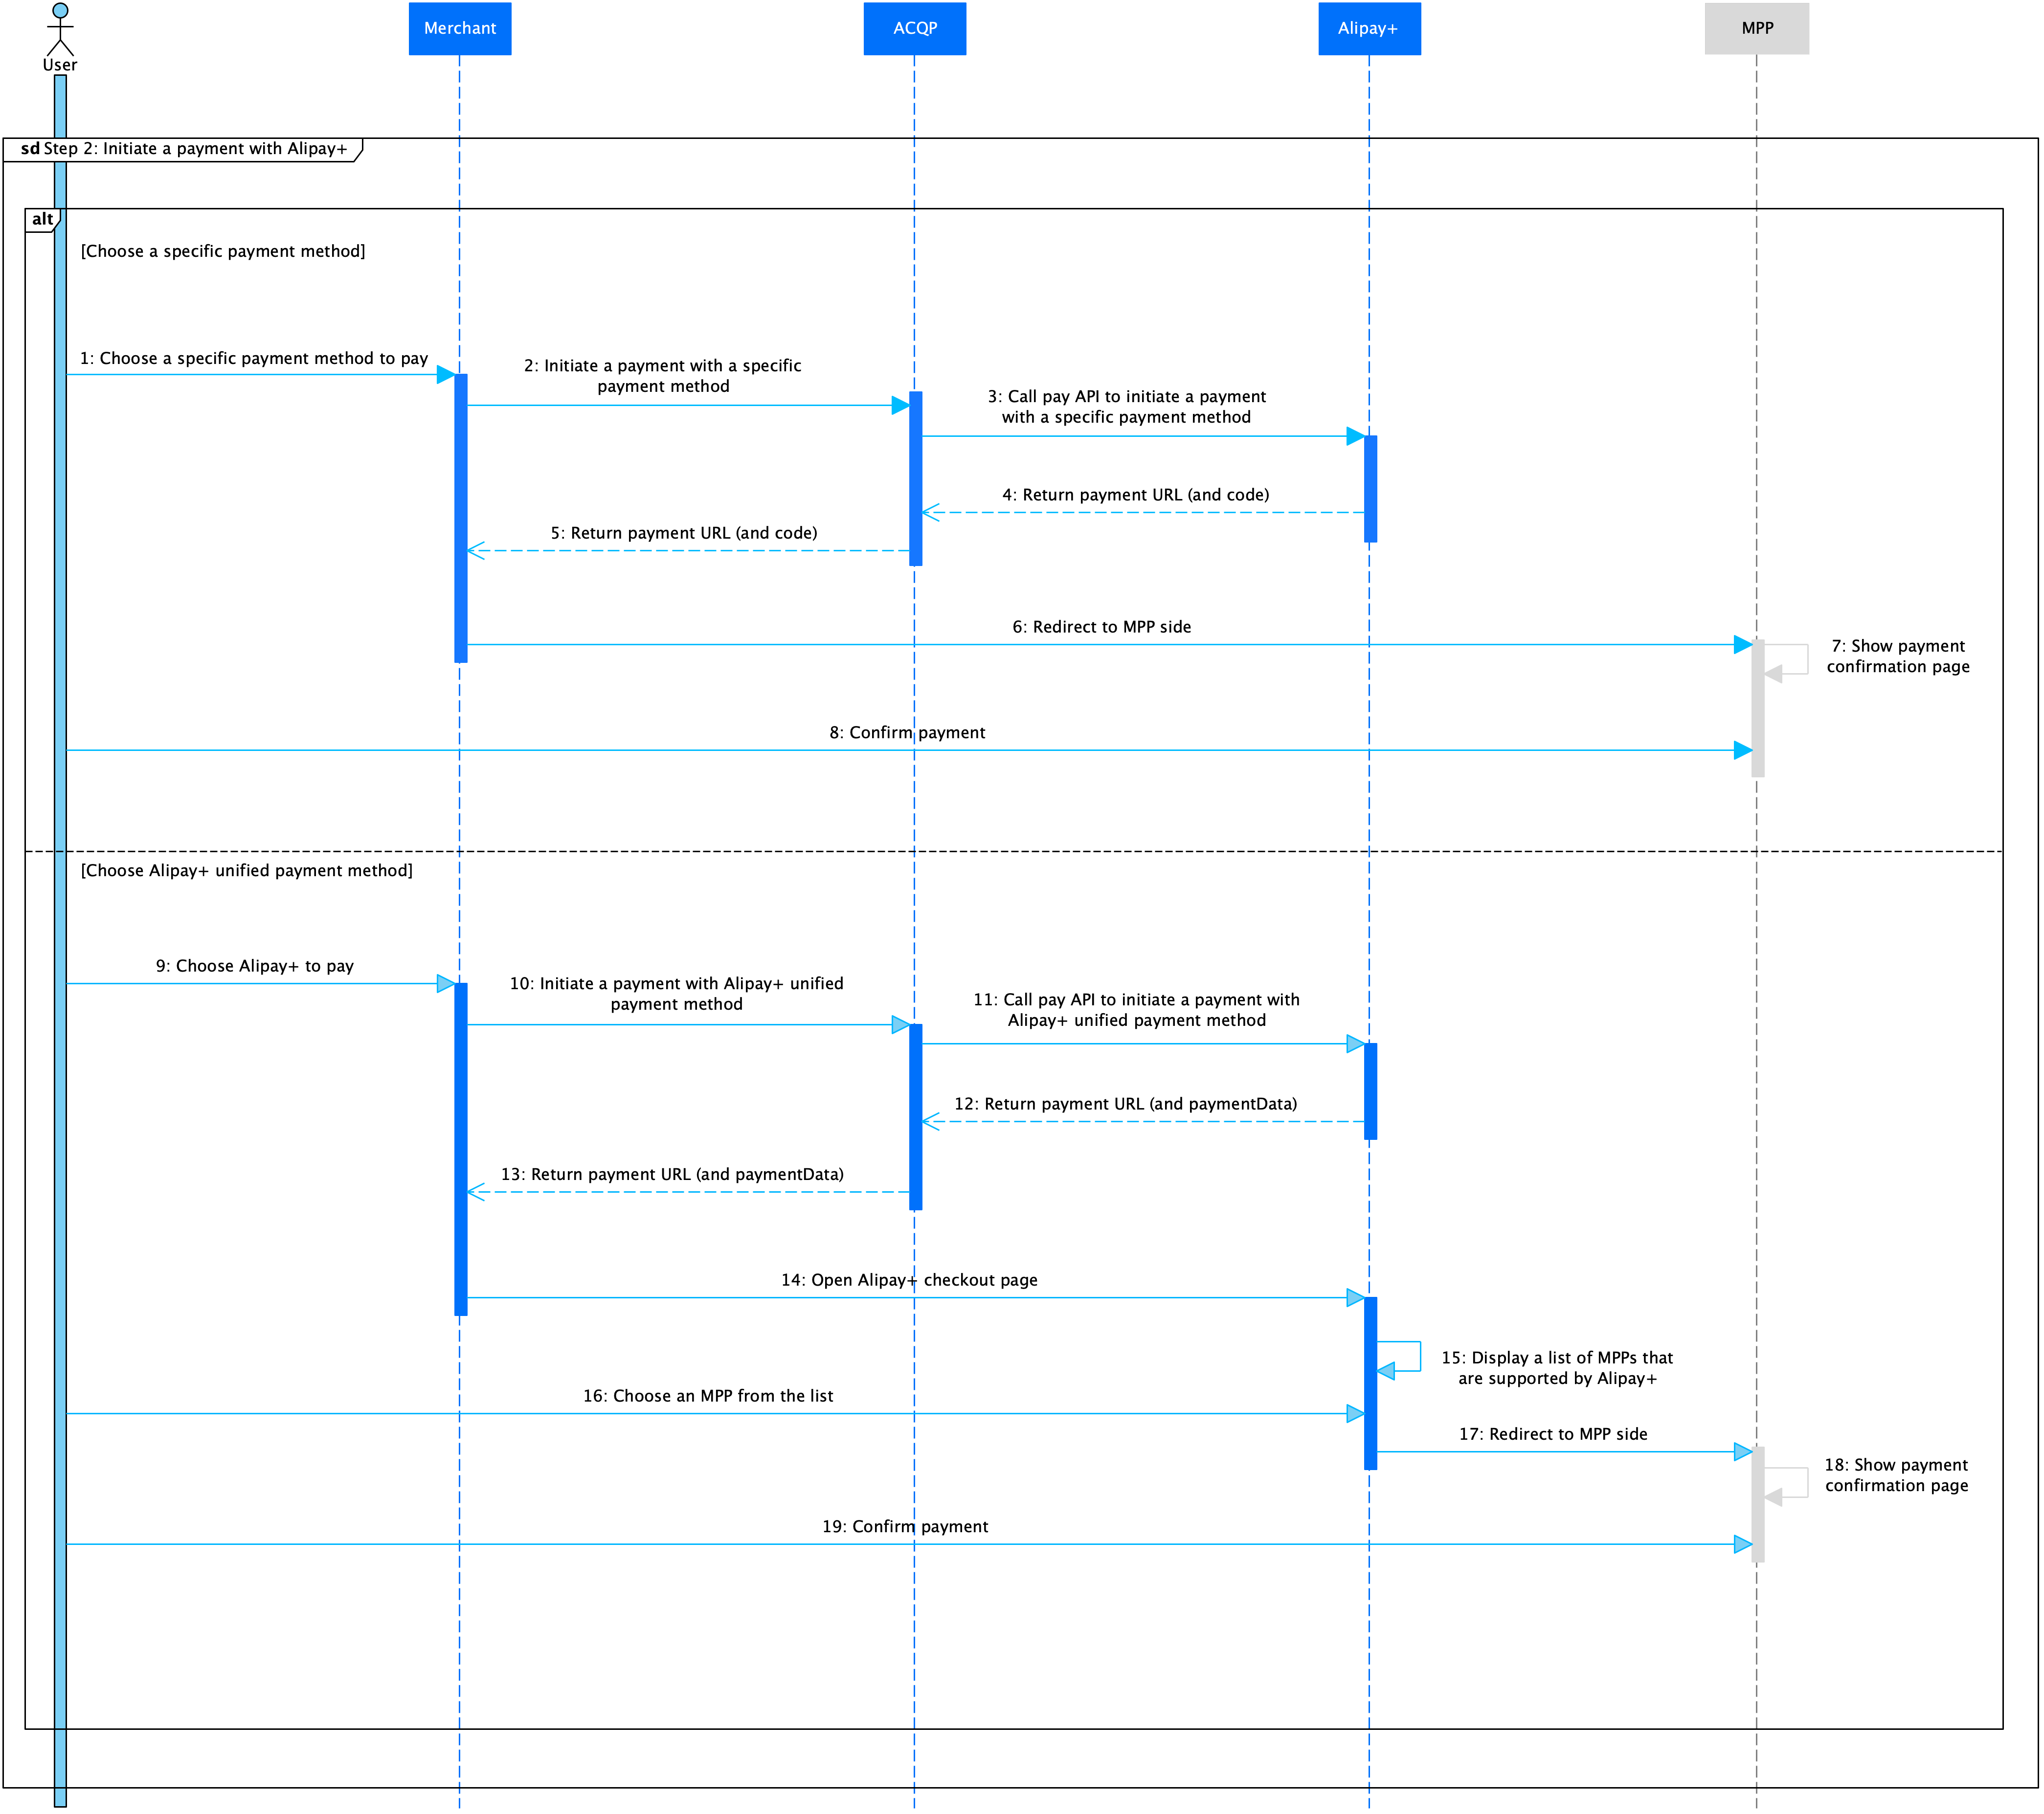Click the sd Step 2 frame title
The height and width of the screenshot is (1814, 2044).
pos(184,149)
